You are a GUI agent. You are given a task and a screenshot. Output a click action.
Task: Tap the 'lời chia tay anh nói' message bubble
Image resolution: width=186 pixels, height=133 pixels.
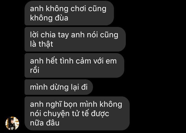click(x=75, y=39)
